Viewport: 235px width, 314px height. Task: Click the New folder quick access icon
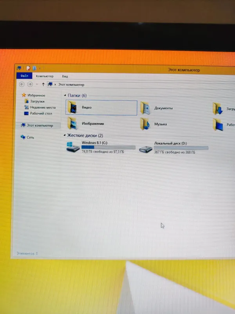point(34,68)
